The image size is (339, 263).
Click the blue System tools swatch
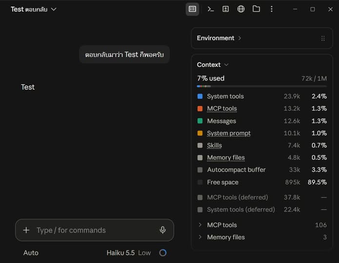[x=200, y=96]
